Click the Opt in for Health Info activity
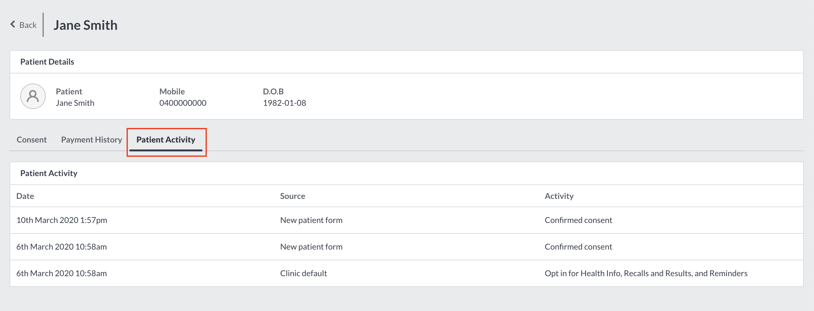This screenshot has height=311, width=814. pyautogui.click(x=646, y=273)
